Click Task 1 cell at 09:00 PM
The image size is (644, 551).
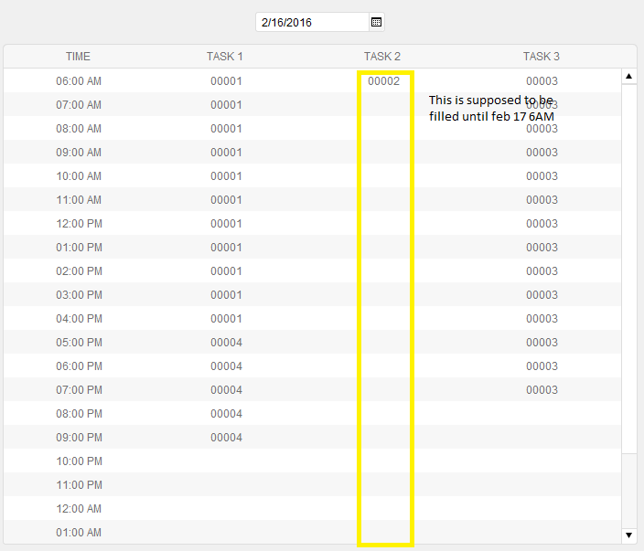[226, 438]
